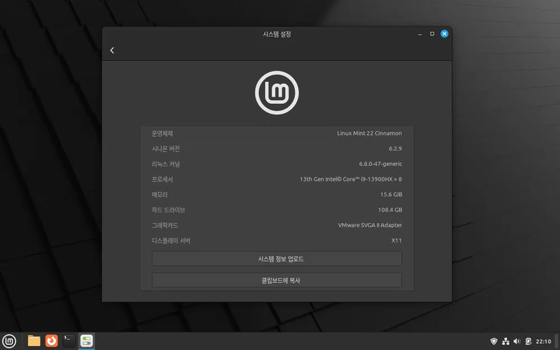
Task: Open the calendar from clock 22:10
Action: [543, 341]
